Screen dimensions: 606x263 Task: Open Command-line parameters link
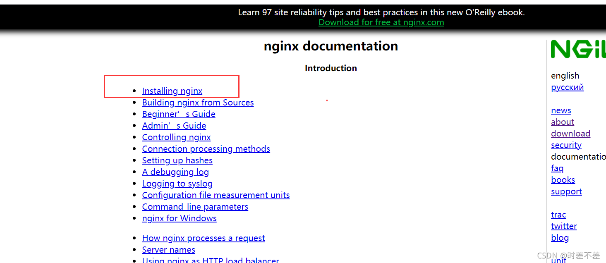pos(195,207)
